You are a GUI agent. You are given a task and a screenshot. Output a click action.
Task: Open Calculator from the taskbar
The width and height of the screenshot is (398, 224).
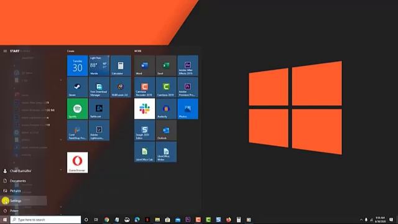click(239, 220)
